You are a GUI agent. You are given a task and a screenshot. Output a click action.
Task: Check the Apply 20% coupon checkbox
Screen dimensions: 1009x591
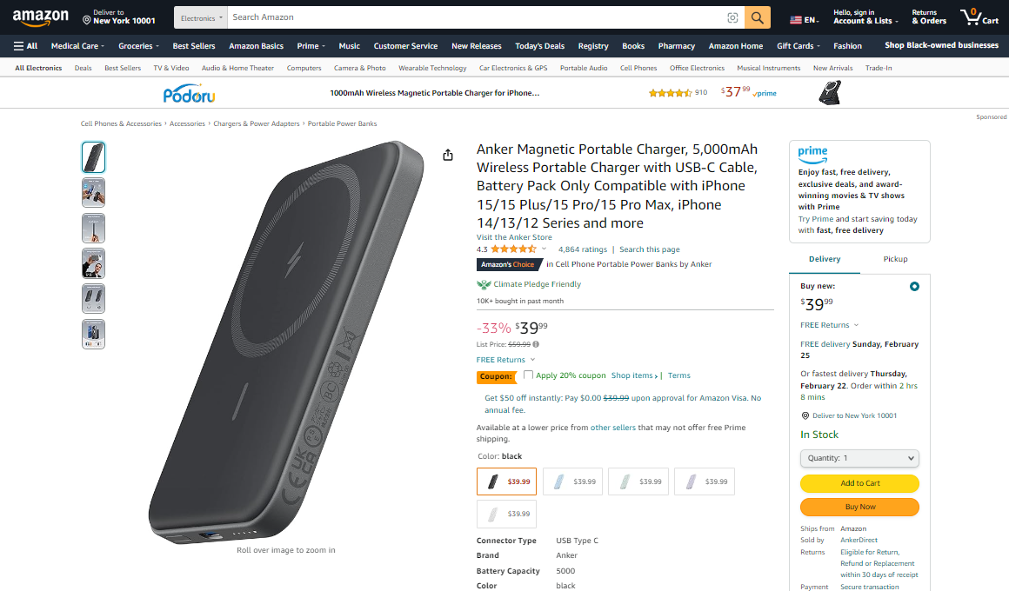coord(528,375)
